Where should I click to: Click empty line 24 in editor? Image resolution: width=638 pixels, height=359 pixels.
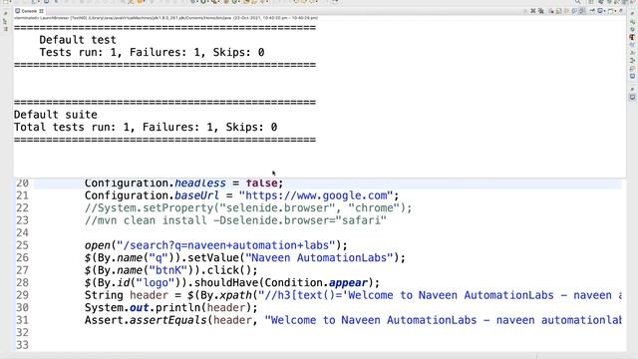click(328, 232)
